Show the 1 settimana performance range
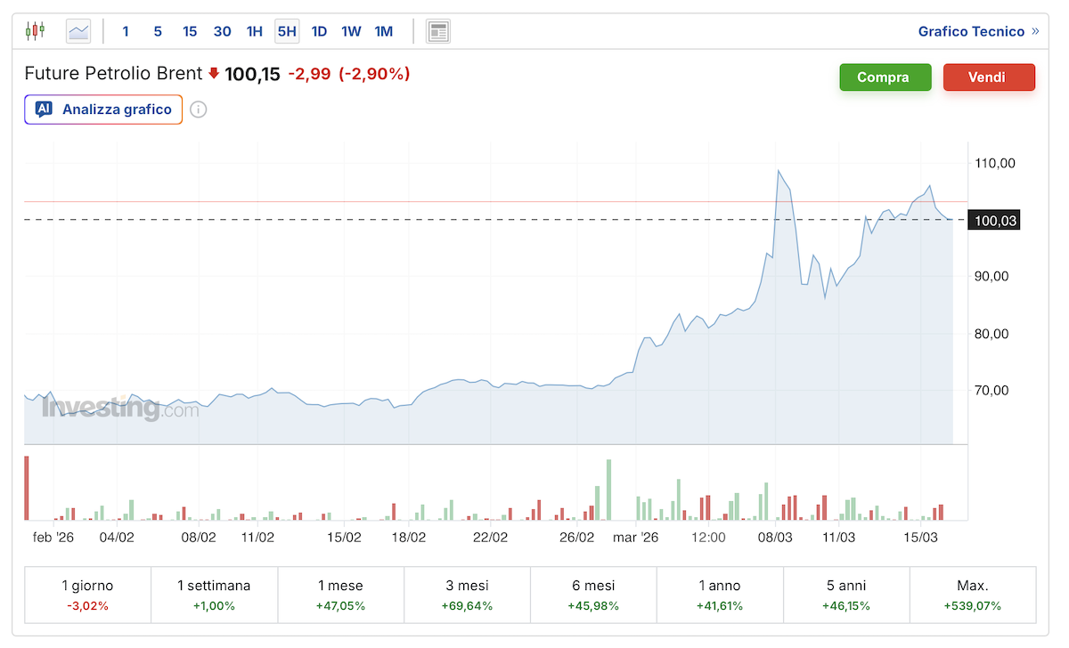This screenshot has height=648, width=1069. pos(214,595)
